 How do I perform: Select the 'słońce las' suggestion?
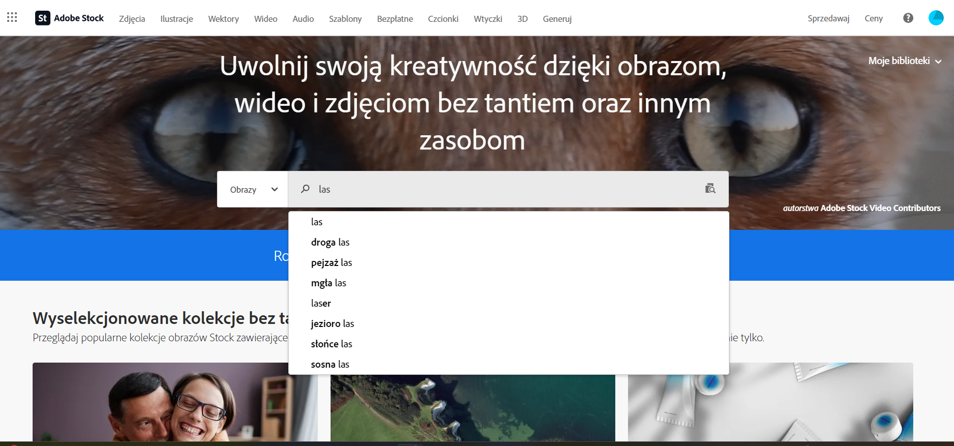(509, 344)
